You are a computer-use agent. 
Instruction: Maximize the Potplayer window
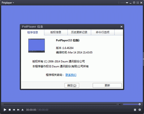(x=134, y=3)
